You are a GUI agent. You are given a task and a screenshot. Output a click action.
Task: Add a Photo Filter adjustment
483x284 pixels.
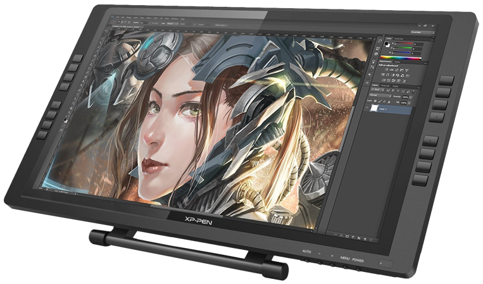(398, 75)
